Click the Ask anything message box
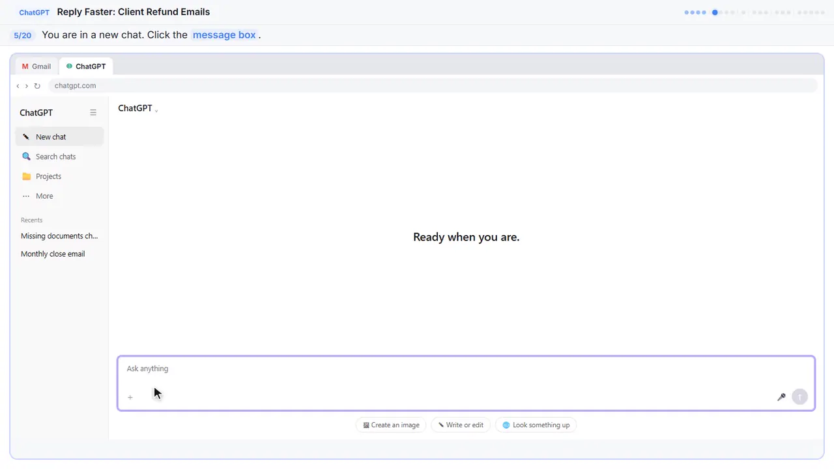The width and height of the screenshot is (834, 469). (x=466, y=384)
